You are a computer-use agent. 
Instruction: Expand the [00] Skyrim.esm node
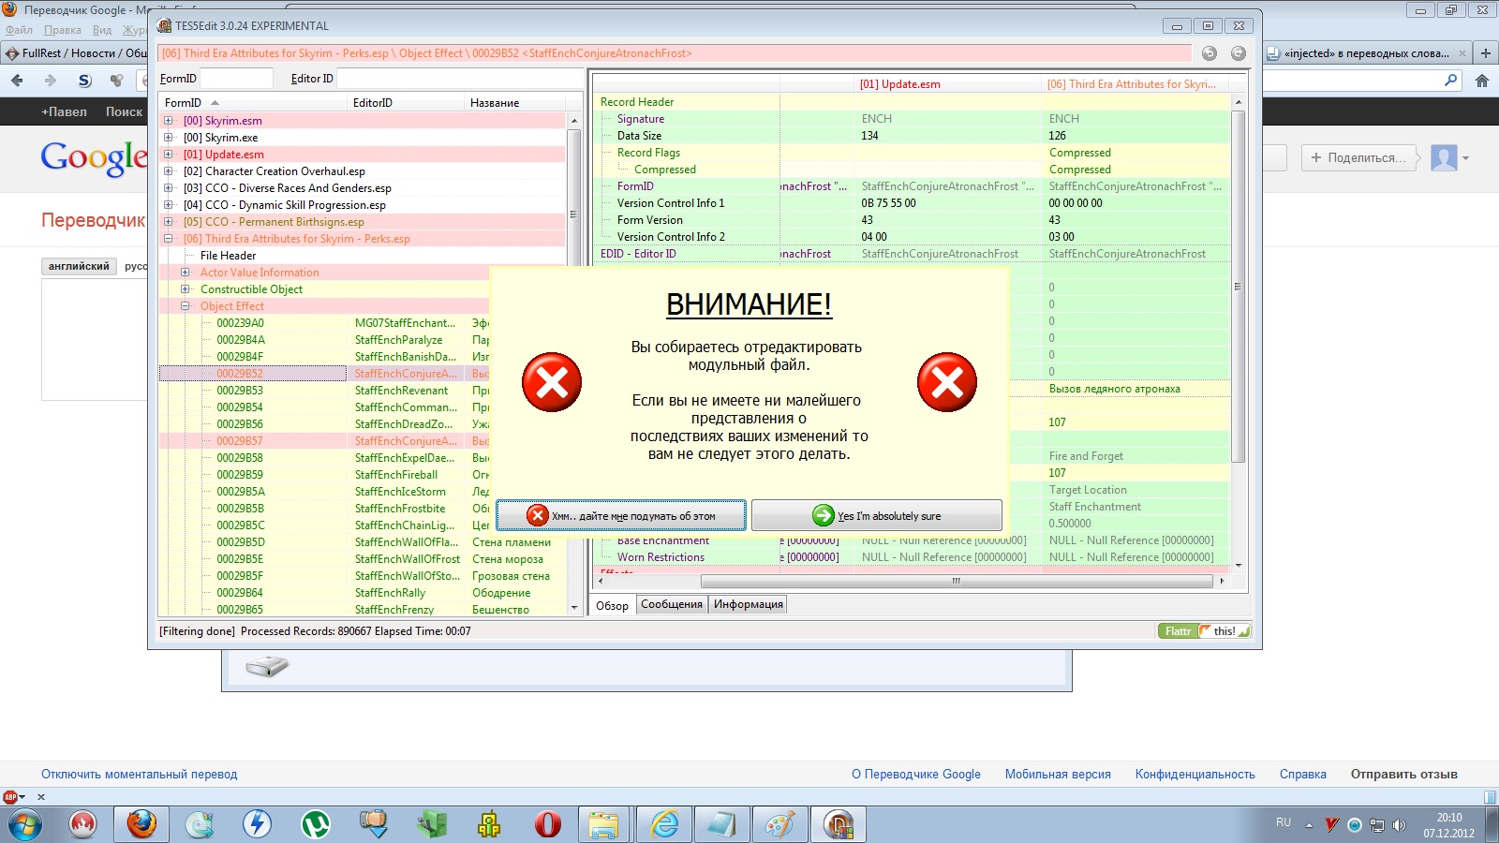click(169, 121)
